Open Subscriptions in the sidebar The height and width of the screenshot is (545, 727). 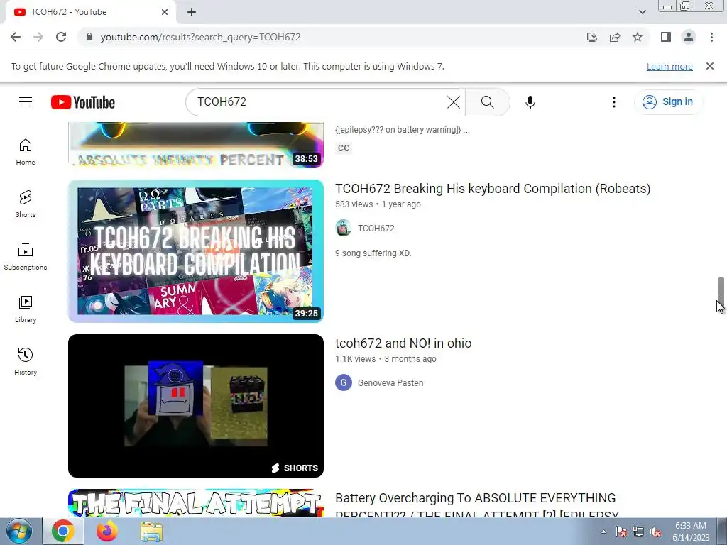coord(26,256)
